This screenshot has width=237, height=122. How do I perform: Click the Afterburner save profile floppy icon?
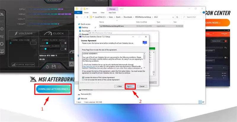pos(54,67)
